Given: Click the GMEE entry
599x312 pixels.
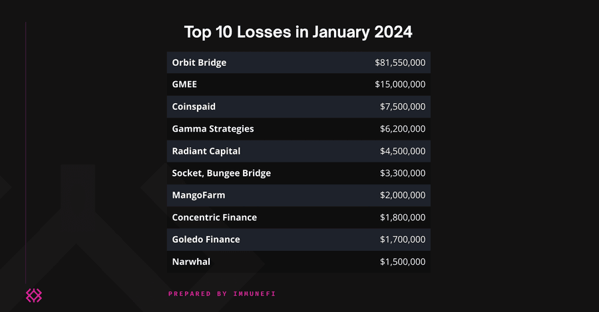Looking at the screenshot, I should [184, 84].
